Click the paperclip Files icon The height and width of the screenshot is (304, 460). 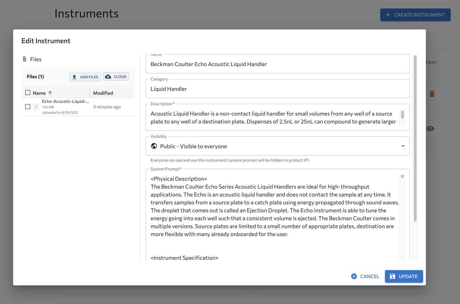coord(24,59)
